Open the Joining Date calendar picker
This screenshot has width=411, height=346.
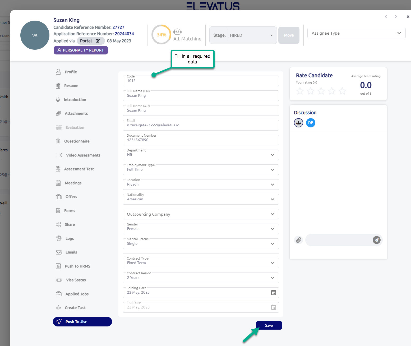[x=273, y=292]
